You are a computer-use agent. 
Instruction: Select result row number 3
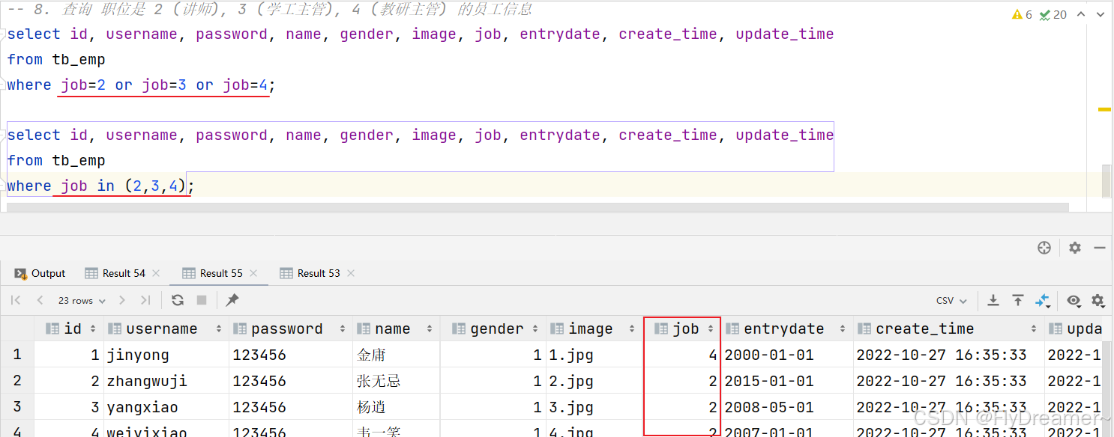click(x=17, y=407)
